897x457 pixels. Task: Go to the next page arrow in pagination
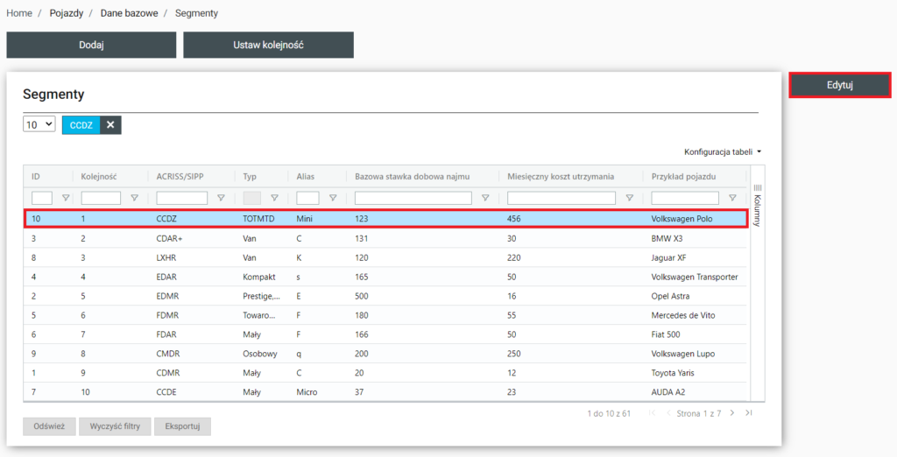(733, 413)
